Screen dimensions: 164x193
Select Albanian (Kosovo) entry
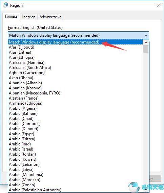click(76, 88)
